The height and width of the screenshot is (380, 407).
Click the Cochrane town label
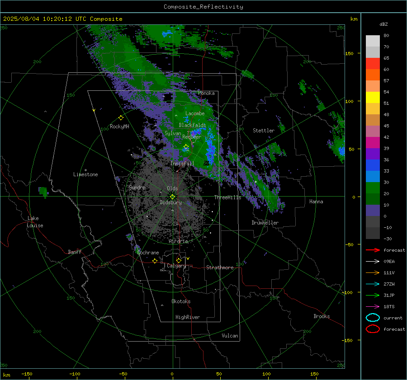pos(148,253)
